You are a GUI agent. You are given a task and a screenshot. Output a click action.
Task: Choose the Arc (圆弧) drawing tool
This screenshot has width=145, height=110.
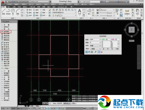(x=18, y=12)
